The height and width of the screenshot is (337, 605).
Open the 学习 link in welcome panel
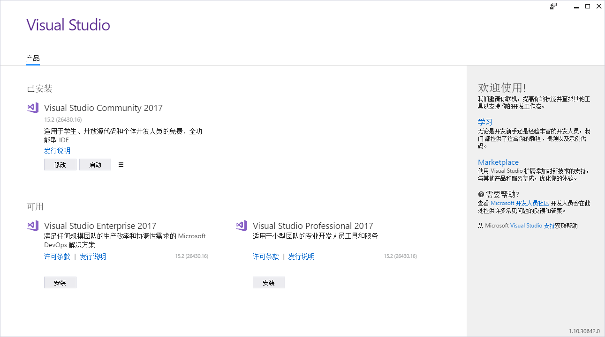[485, 122]
